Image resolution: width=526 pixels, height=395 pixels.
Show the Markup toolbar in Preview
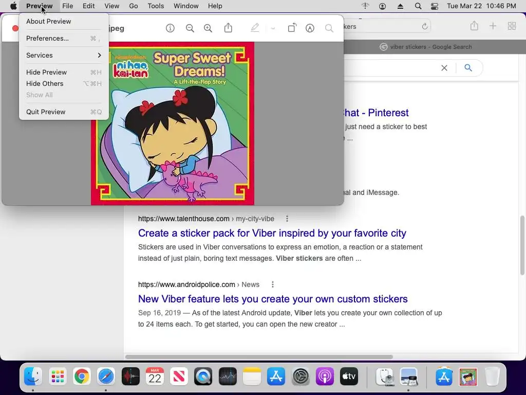click(x=310, y=28)
